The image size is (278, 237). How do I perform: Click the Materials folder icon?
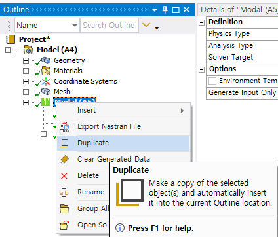(x=46, y=71)
